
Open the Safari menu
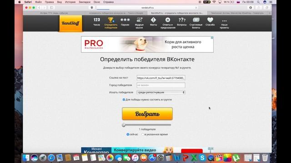tap(28, 2)
